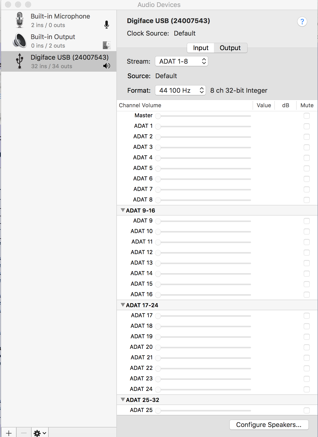Open the gear actions menu
This screenshot has width=318, height=437.
40,433
